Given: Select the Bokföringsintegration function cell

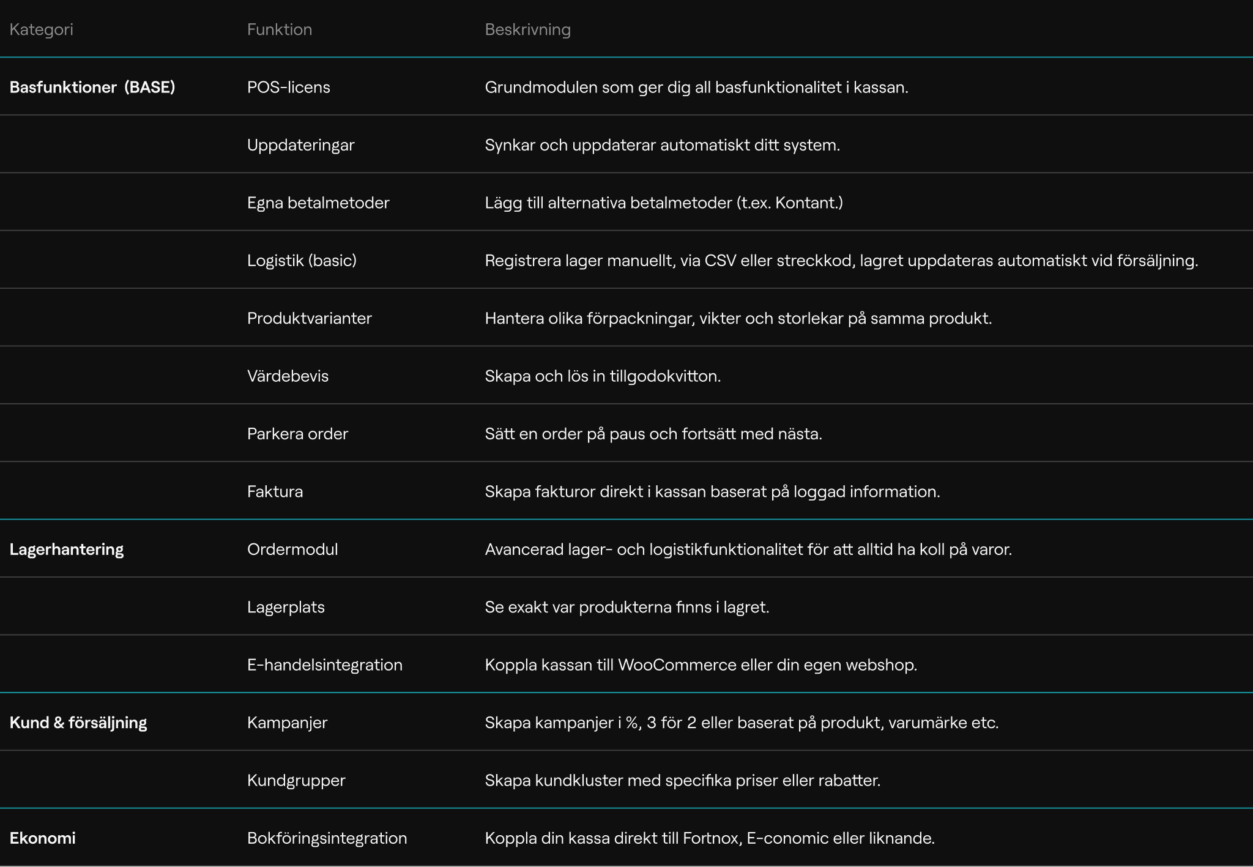Looking at the screenshot, I should 327,838.
